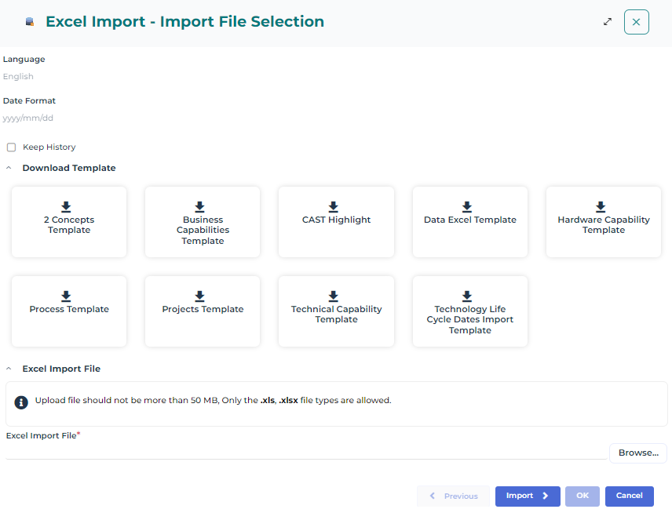Enable the Keep History checkbox

[x=12, y=147]
